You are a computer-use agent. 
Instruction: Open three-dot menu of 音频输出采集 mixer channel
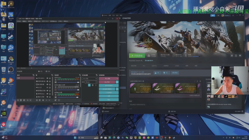pyautogui.click(x=56, y=95)
